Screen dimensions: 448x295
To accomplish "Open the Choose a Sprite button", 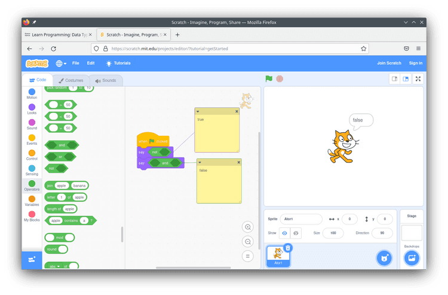I will tap(385, 258).
